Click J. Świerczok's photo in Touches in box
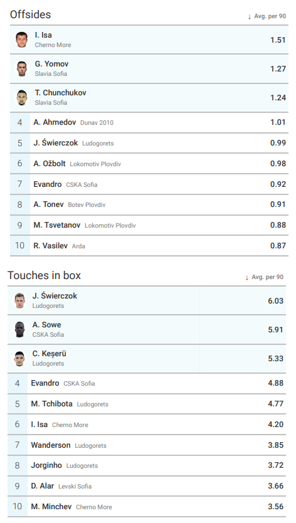 point(19,300)
